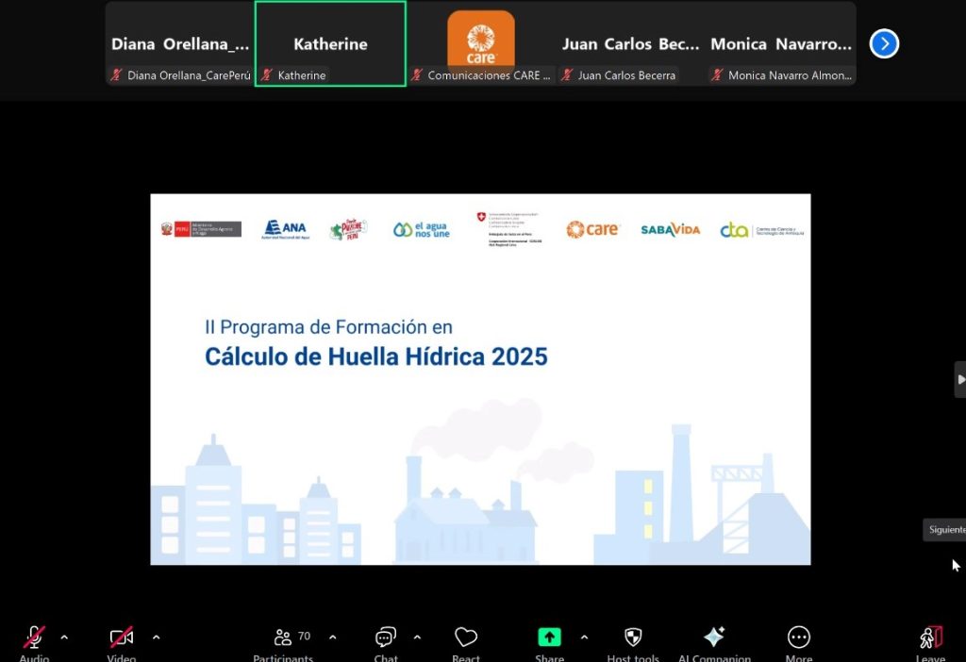Click the ANA logo on the slide
Viewport: 966px width, 662px height.
click(285, 230)
